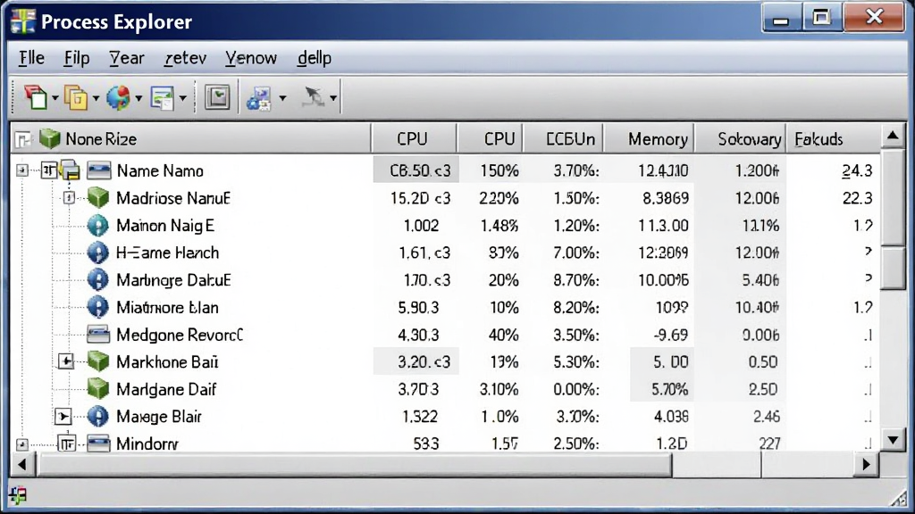Click the window icon of Mindorw row
This screenshot has height=514, width=915.
(x=98, y=444)
